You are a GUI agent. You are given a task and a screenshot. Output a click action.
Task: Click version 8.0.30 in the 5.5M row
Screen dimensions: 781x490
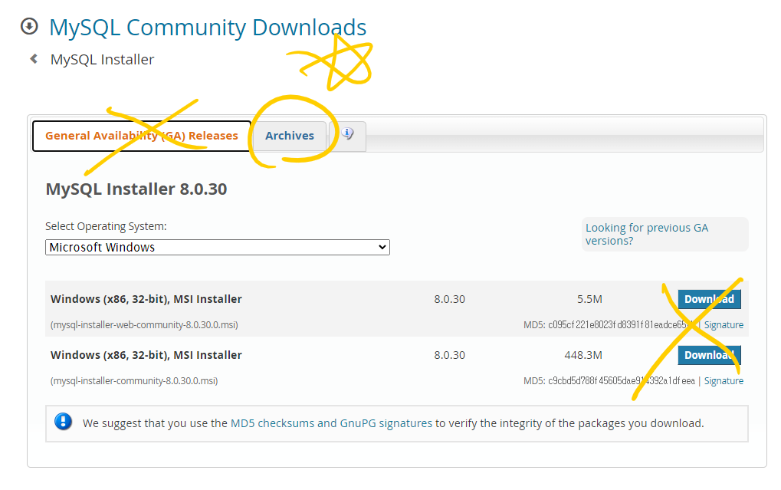[449, 299]
